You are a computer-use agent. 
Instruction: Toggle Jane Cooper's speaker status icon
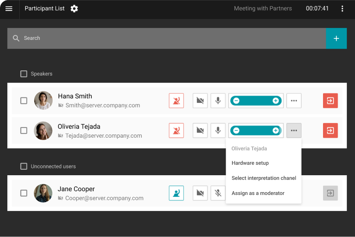[176, 193]
